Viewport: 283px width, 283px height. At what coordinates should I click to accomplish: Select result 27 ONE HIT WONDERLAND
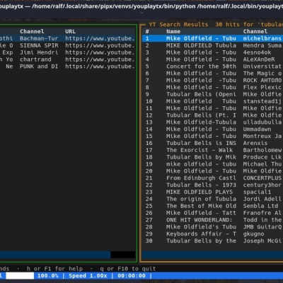pyautogui.click(x=212, y=220)
